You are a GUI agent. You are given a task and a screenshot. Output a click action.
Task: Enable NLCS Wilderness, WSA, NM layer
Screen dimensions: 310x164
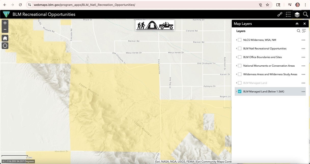(239, 40)
